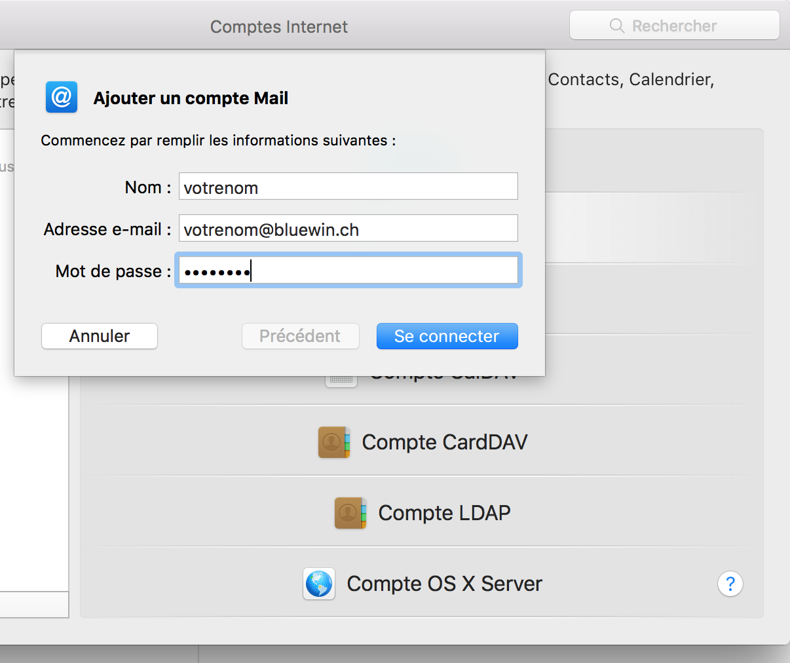The height and width of the screenshot is (663, 790).
Task: Click the Se connecter button
Action: pos(447,336)
